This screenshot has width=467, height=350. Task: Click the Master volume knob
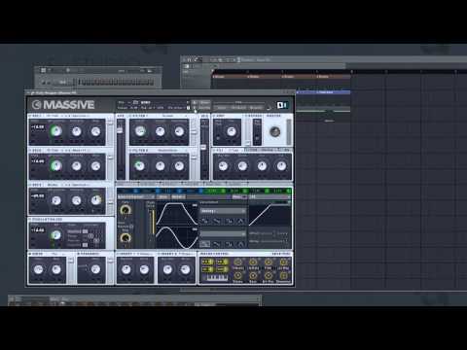point(275,132)
